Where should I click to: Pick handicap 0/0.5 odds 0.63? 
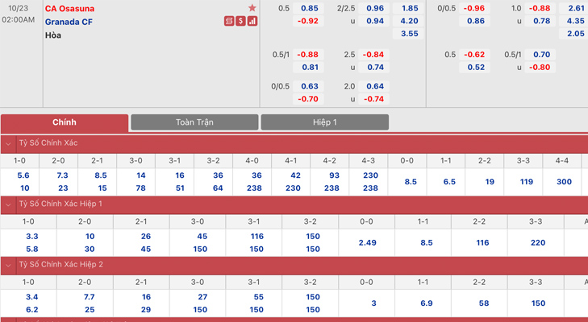pos(308,86)
